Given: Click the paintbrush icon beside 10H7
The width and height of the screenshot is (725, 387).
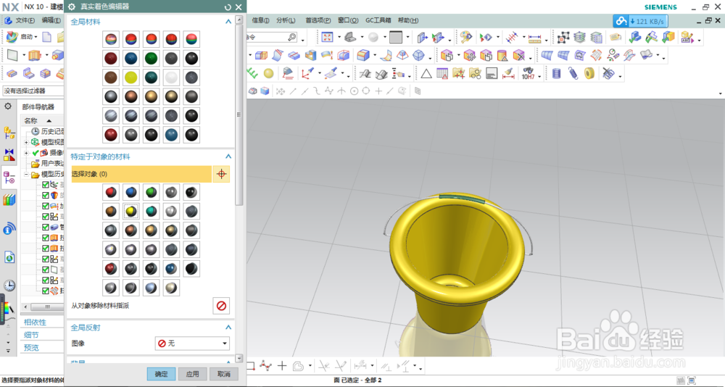Looking at the screenshot, I should (508, 73).
